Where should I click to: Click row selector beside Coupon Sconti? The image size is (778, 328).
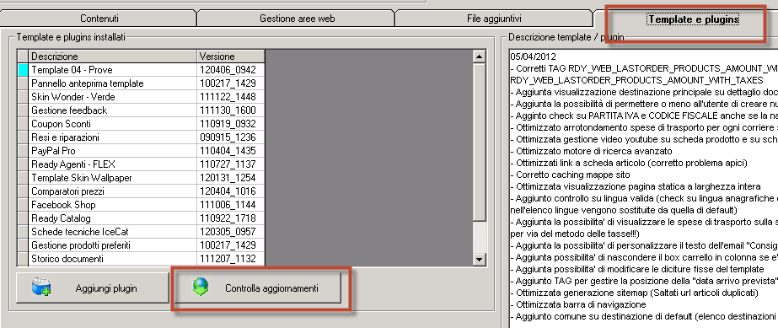[x=23, y=124]
